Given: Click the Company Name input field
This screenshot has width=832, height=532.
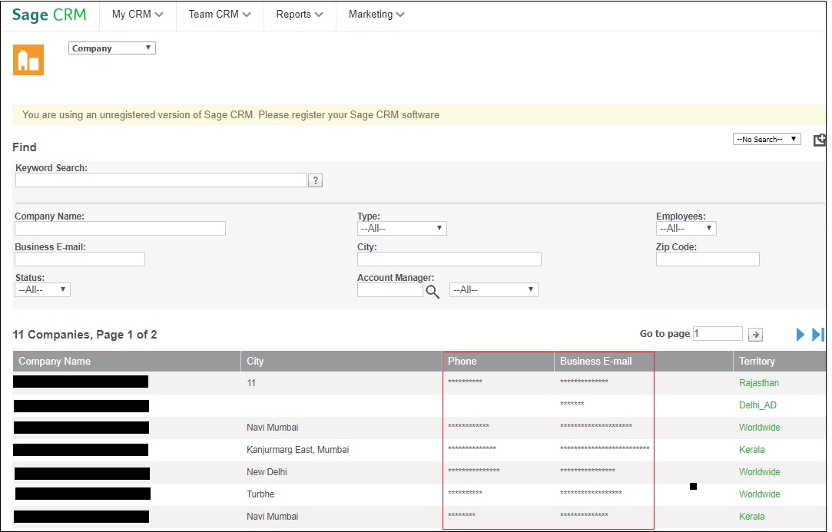Looking at the screenshot, I should [x=120, y=229].
